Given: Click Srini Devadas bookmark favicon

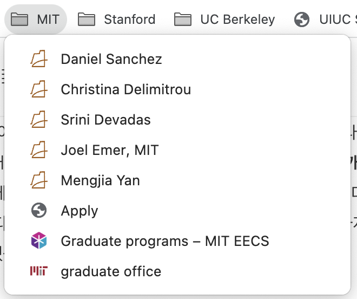Looking at the screenshot, I should (39, 120).
